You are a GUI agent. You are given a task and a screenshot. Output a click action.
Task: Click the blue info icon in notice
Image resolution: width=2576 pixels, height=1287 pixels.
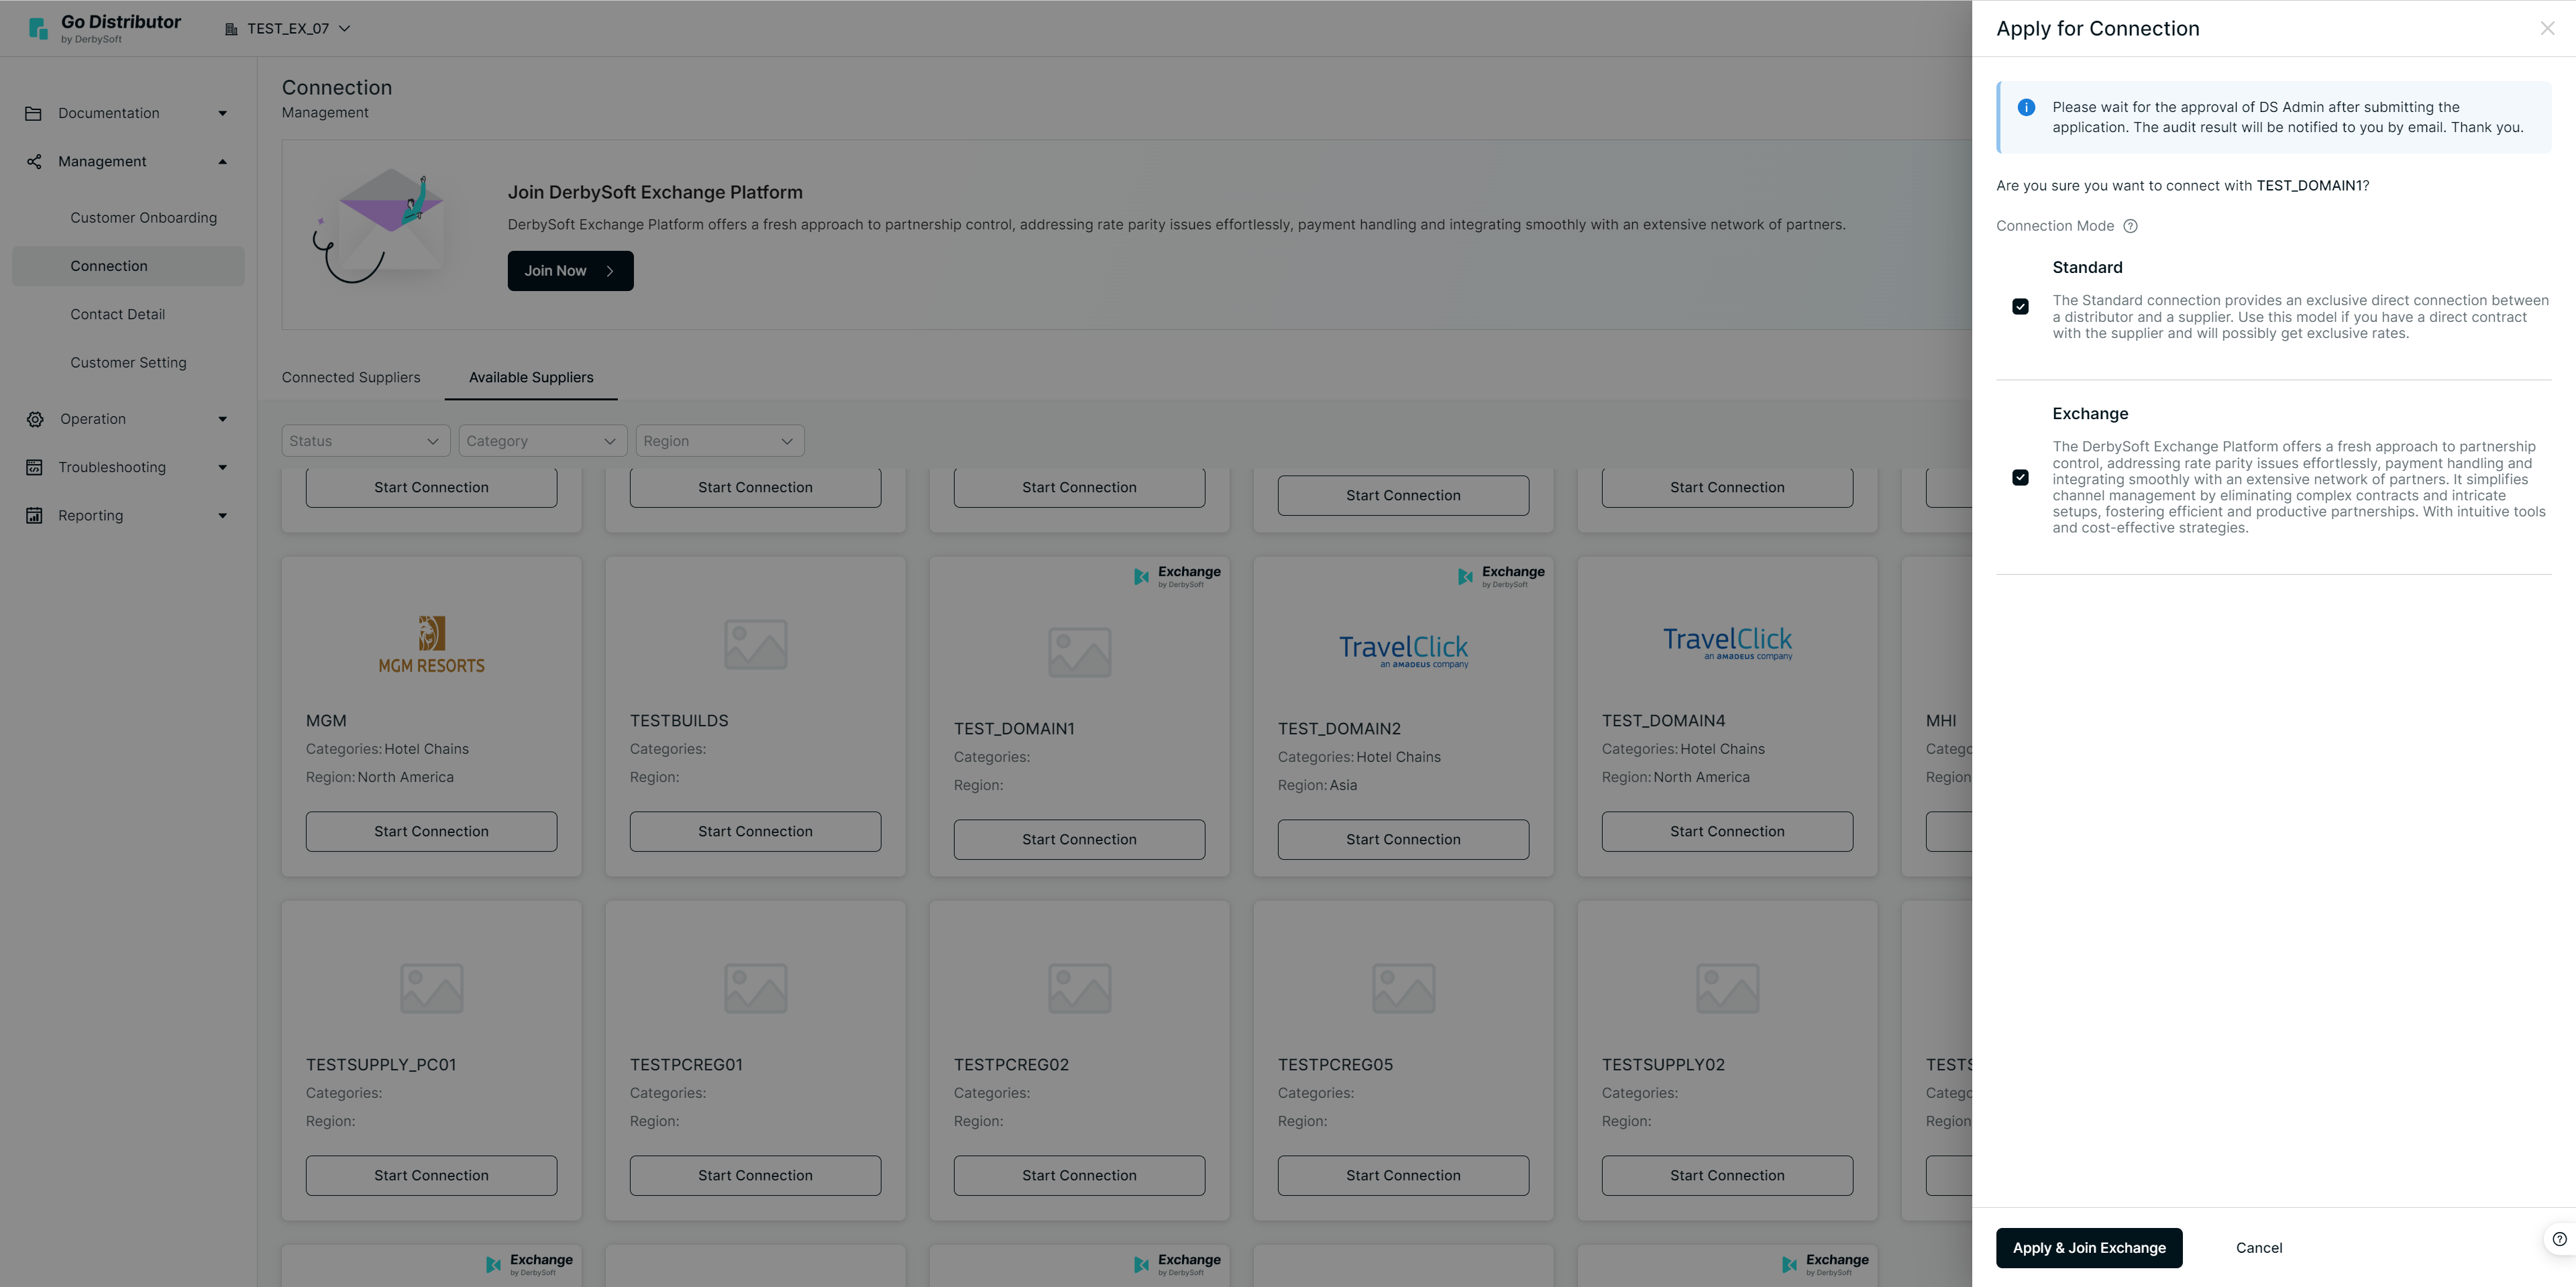(2026, 108)
